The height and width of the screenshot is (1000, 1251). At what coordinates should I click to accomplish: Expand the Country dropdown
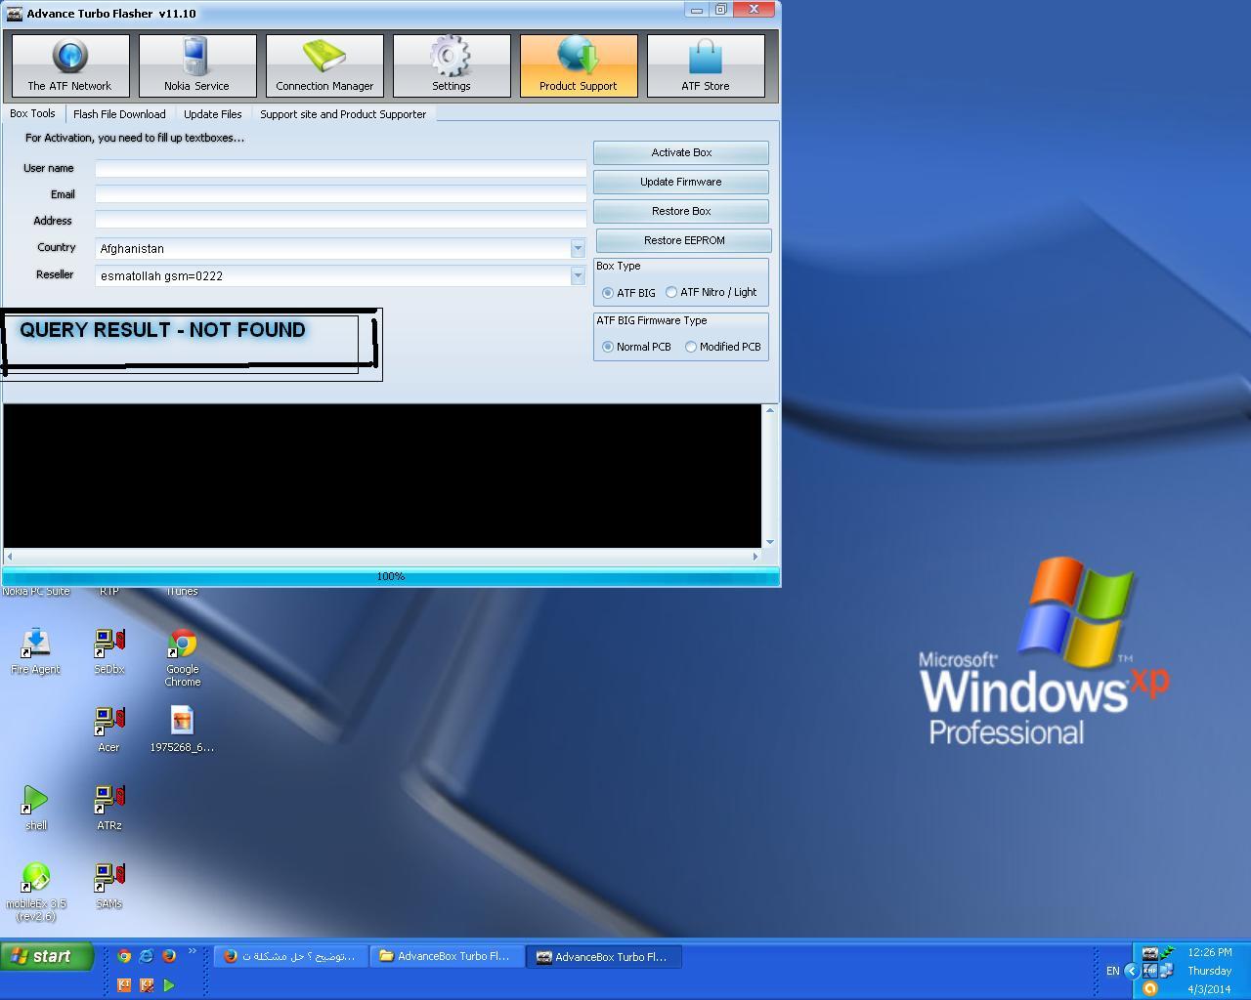tap(578, 249)
